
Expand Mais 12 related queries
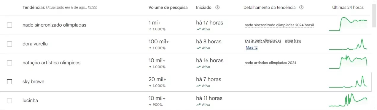[x=252, y=47]
